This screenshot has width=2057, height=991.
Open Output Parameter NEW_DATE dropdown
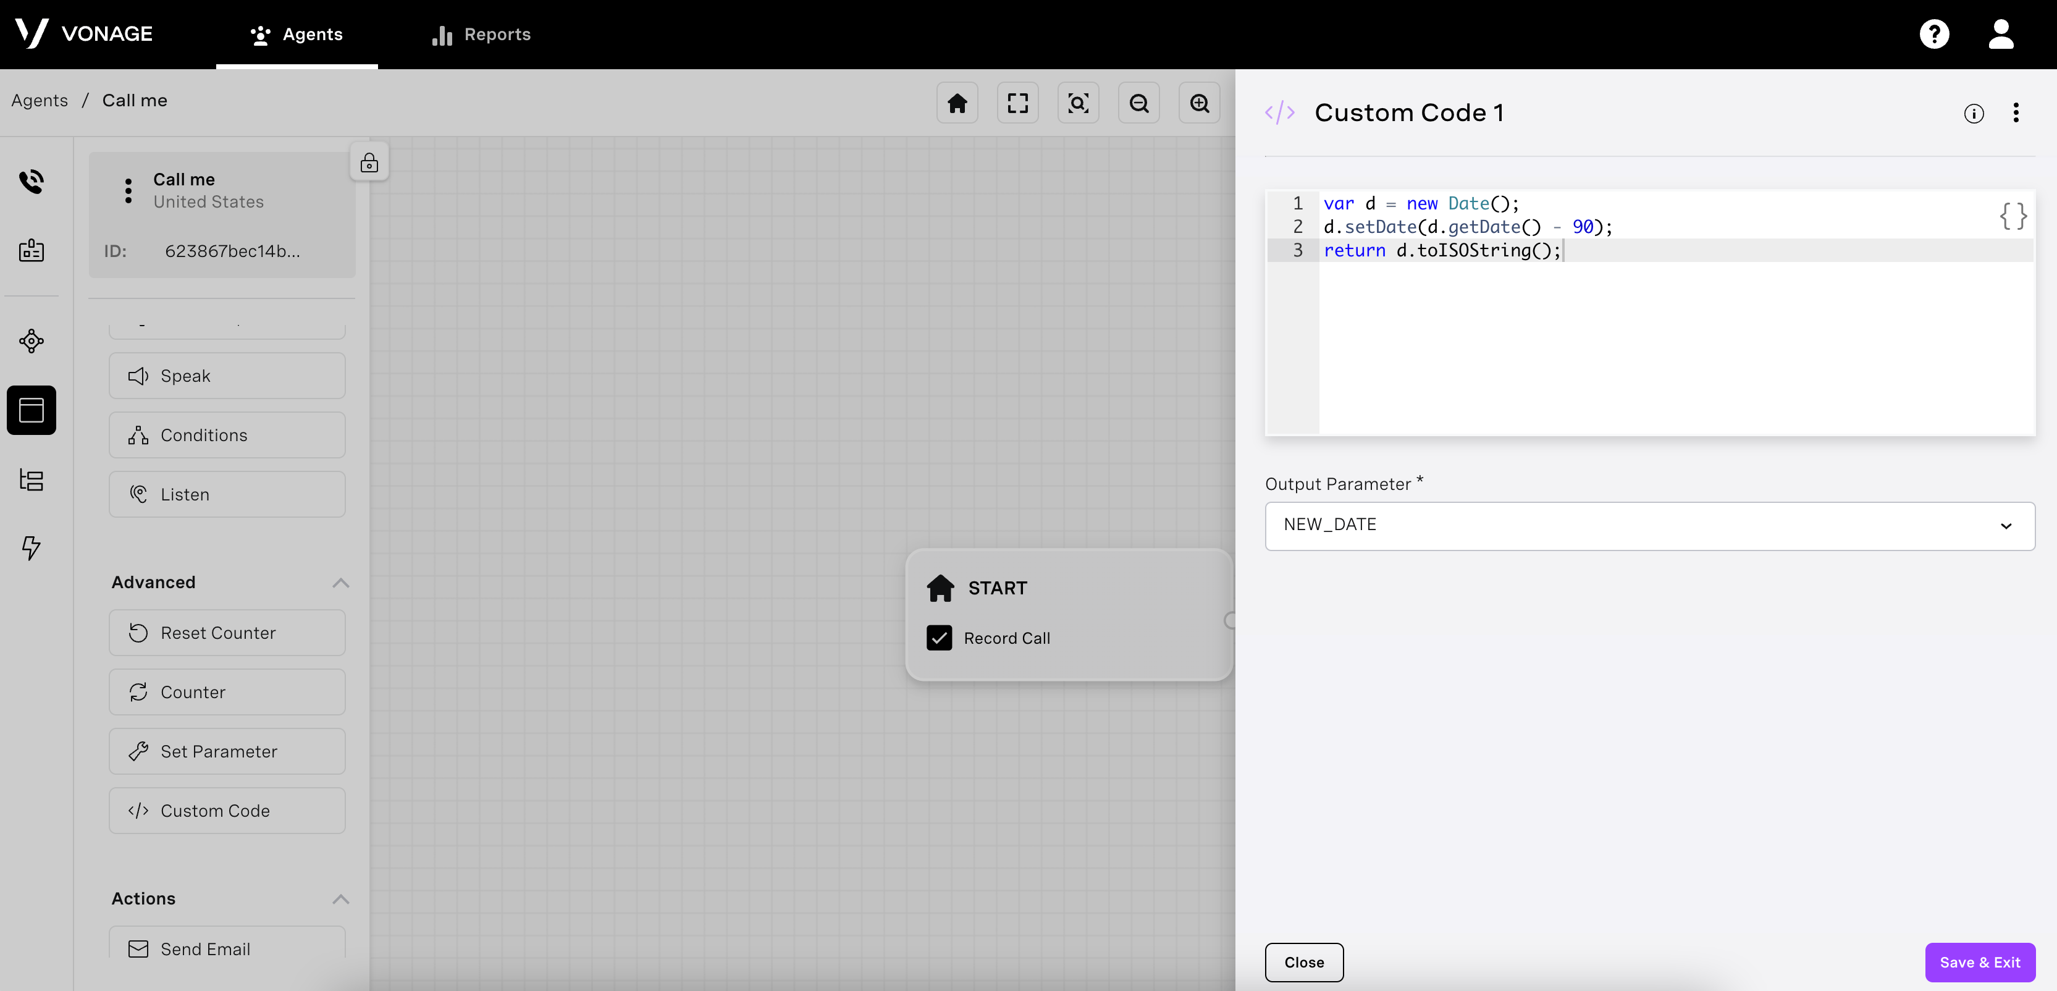click(1650, 525)
